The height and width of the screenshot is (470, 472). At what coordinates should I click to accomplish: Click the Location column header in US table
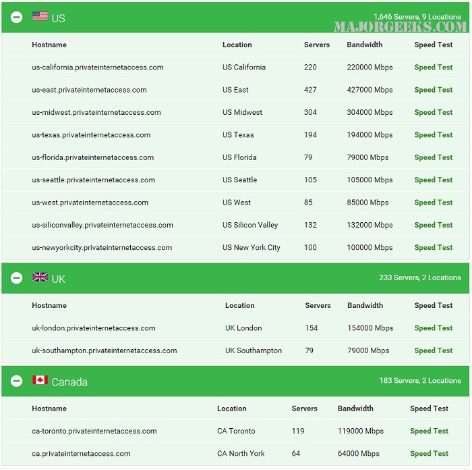237,45
